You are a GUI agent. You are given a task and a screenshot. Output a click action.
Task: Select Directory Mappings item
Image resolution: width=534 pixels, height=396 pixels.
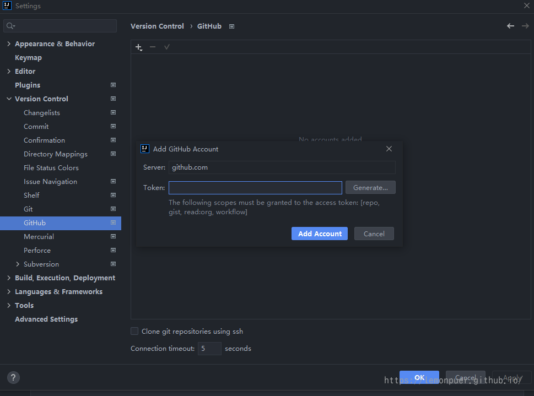point(56,154)
